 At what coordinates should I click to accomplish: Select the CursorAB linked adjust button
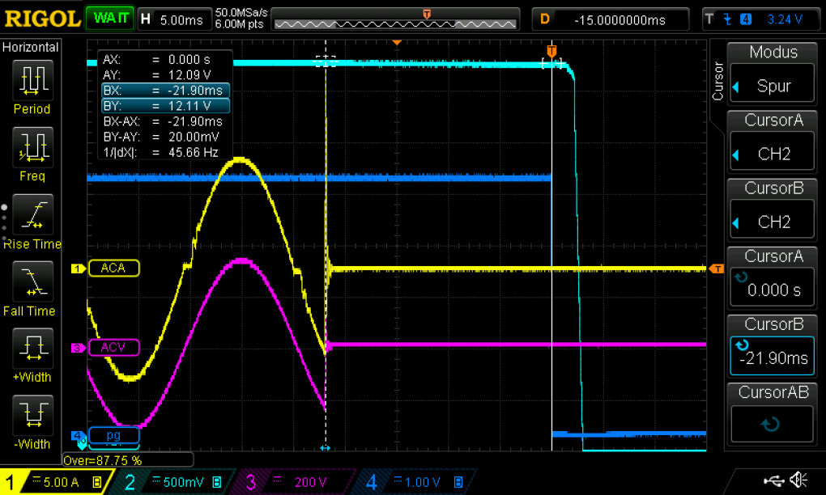tap(773, 424)
